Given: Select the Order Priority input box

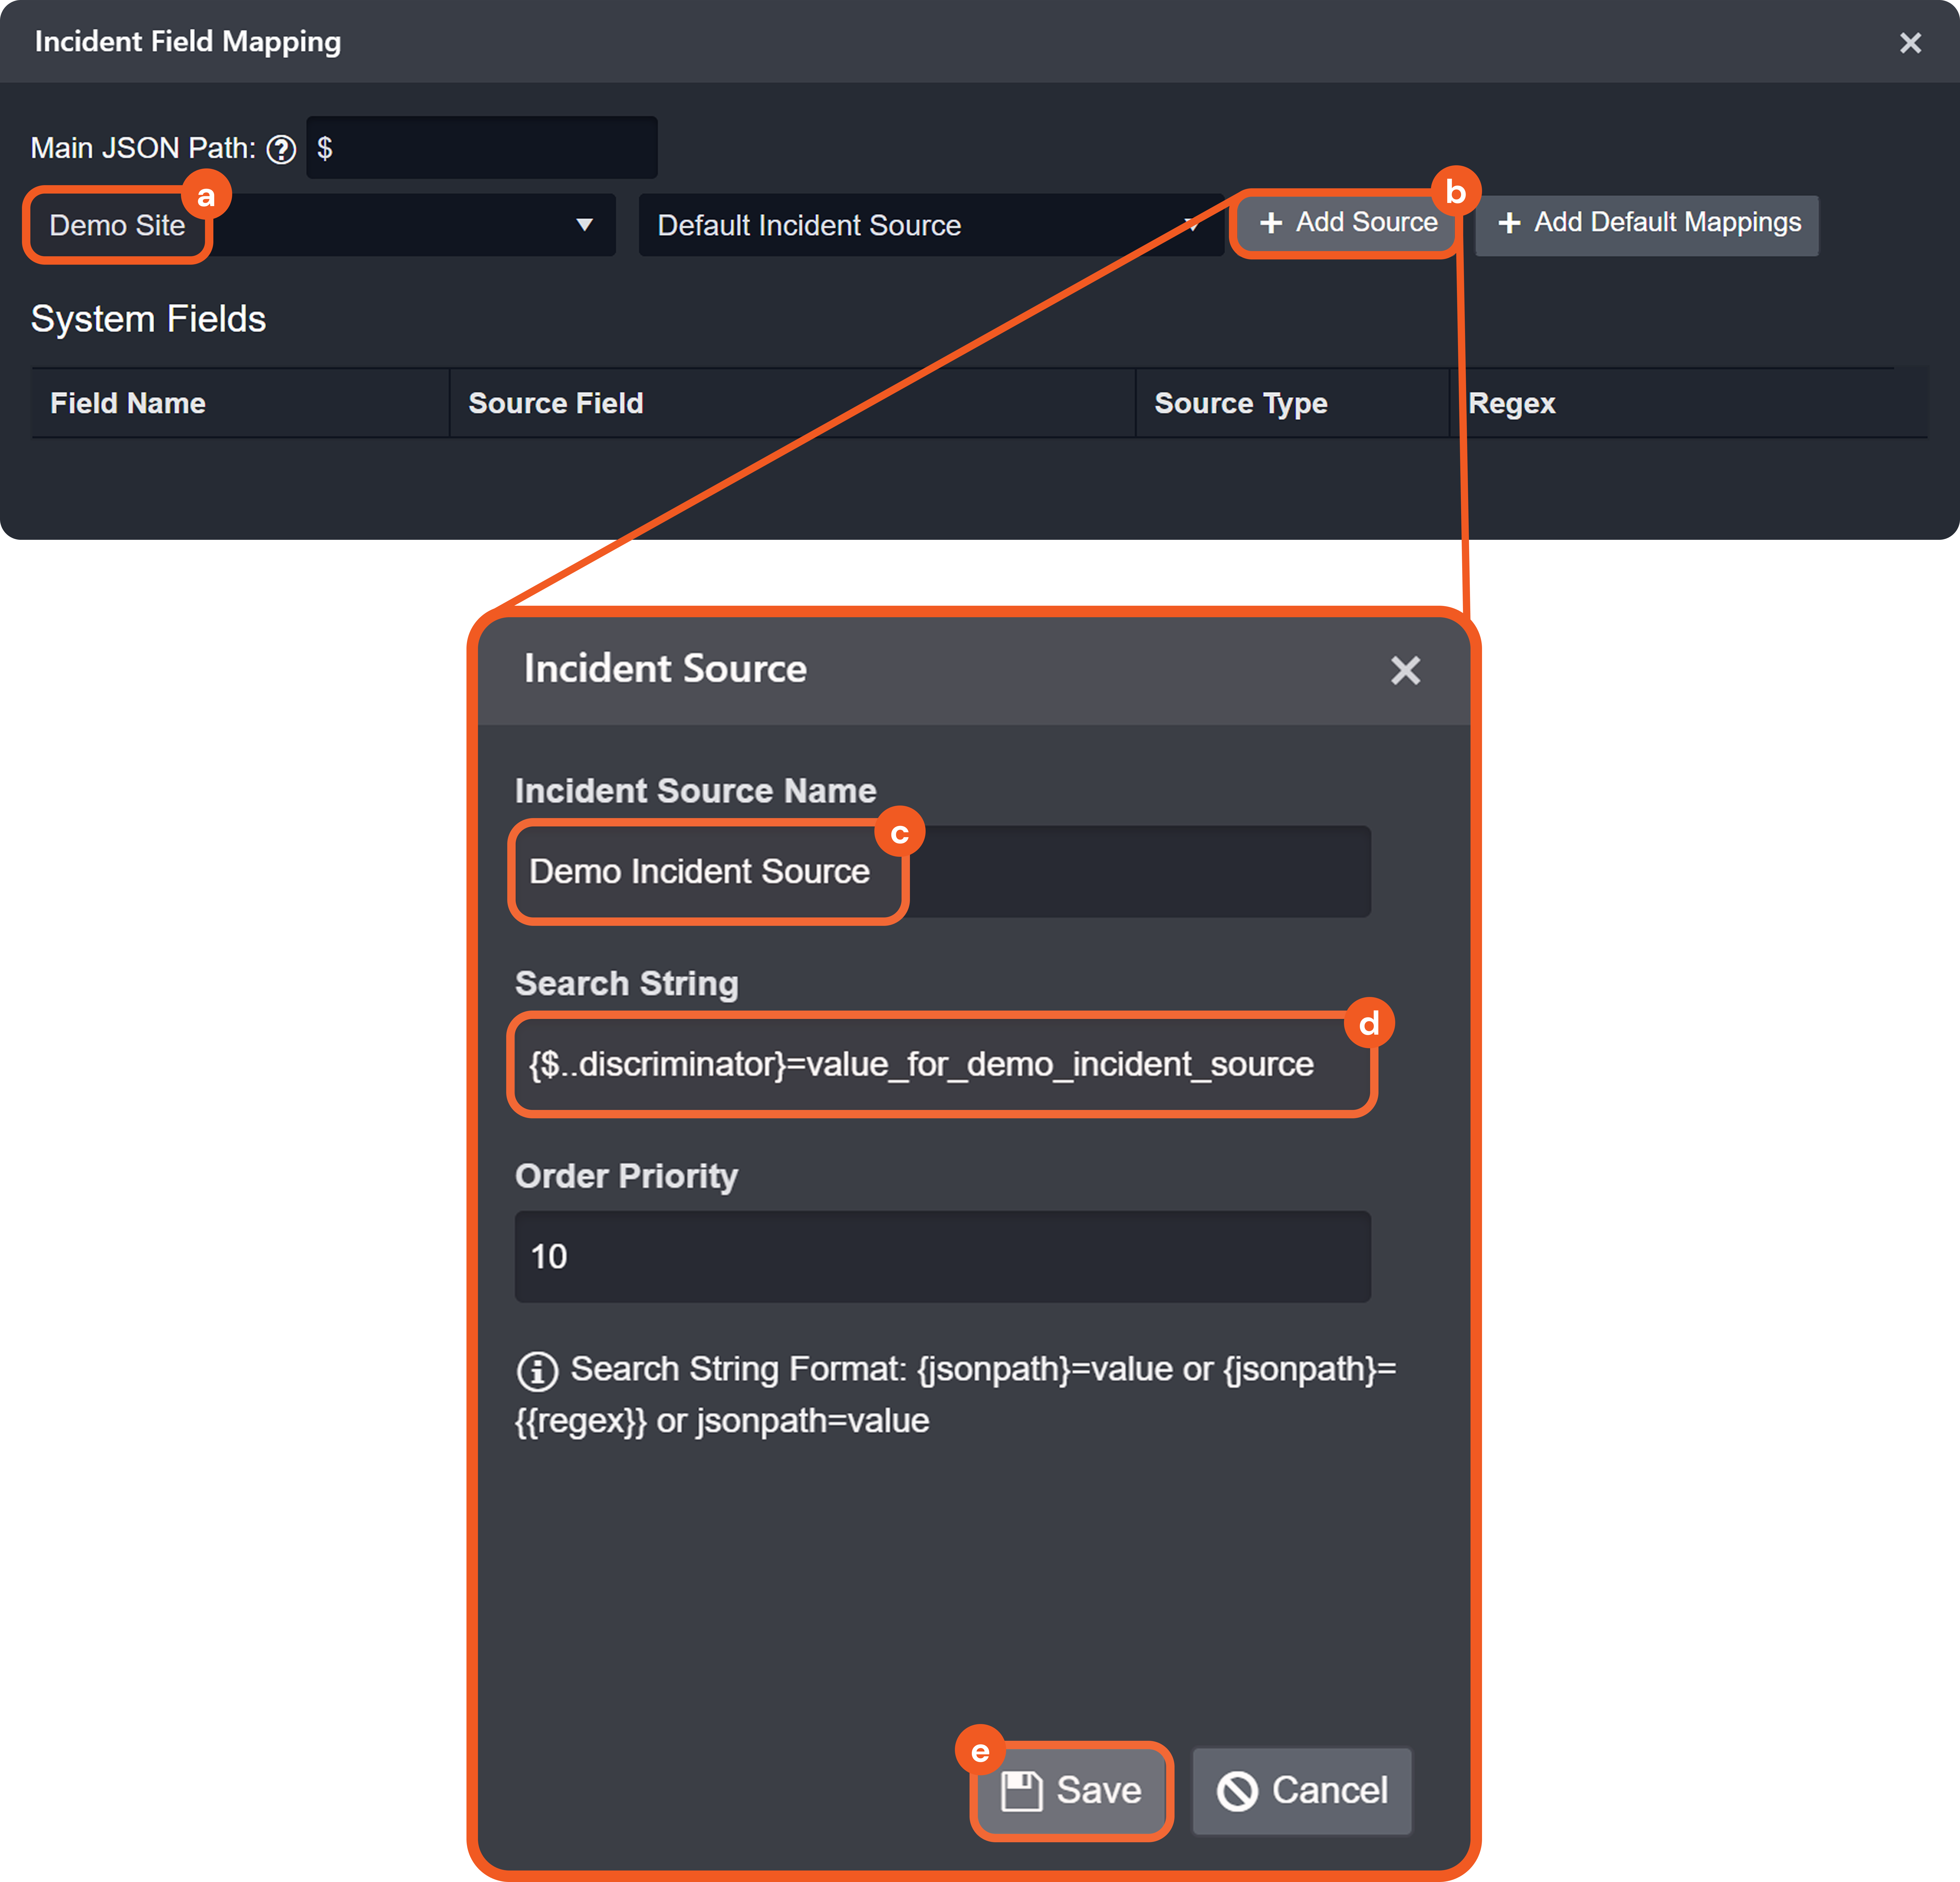Looking at the screenshot, I should tap(942, 1257).
